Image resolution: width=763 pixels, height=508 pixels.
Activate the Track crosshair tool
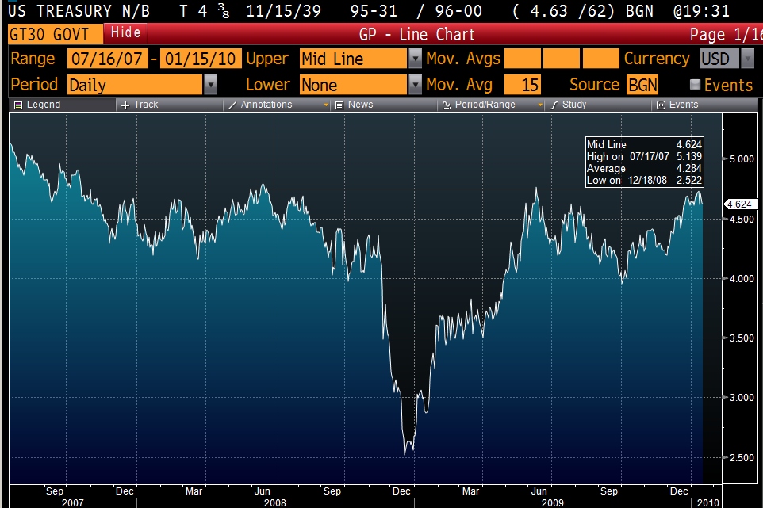tap(125, 105)
